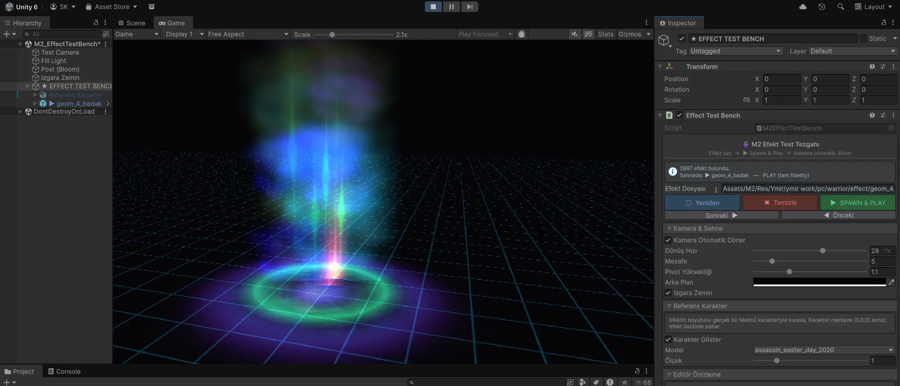The height and width of the screenshot is (386, 900).
Task: Click the Temizle button
Action: (x=780, y=203)
